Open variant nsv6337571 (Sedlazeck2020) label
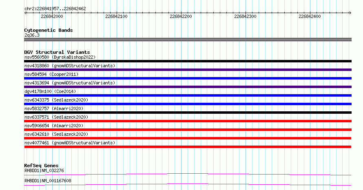Image resolution: width=363 pixels, height=190 pixels. tap(56, 117)
